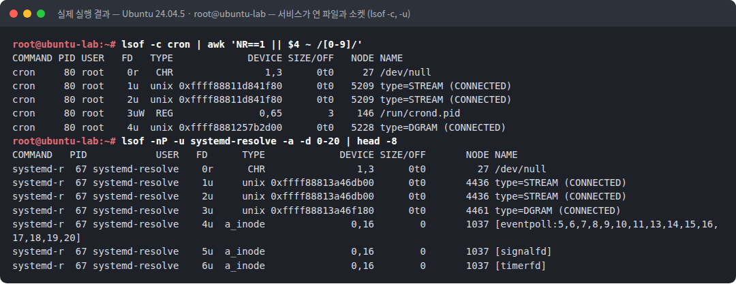Click the node number 5228

[363, 127]
